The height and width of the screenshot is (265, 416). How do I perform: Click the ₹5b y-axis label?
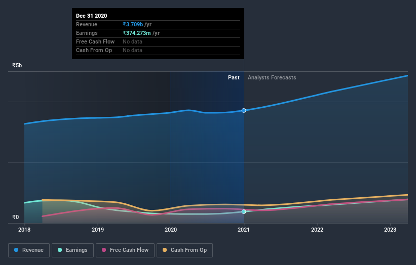(x=17, y=65)
